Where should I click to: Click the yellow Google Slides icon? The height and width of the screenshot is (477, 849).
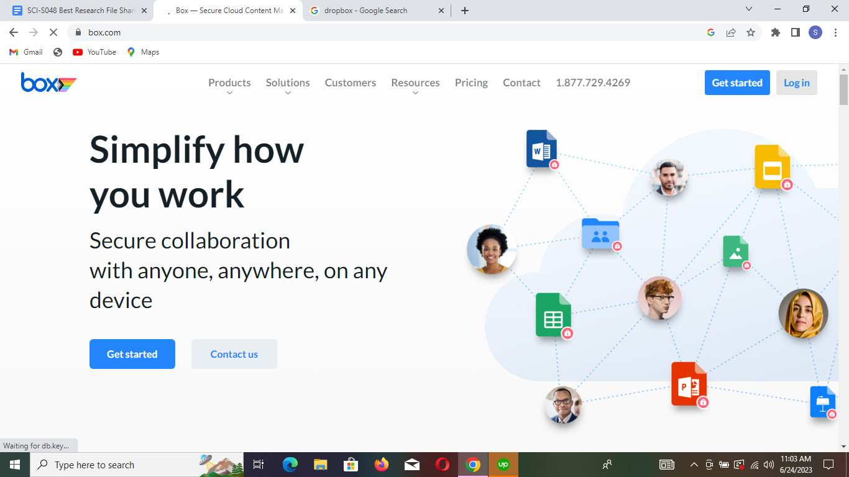point(772,166)
